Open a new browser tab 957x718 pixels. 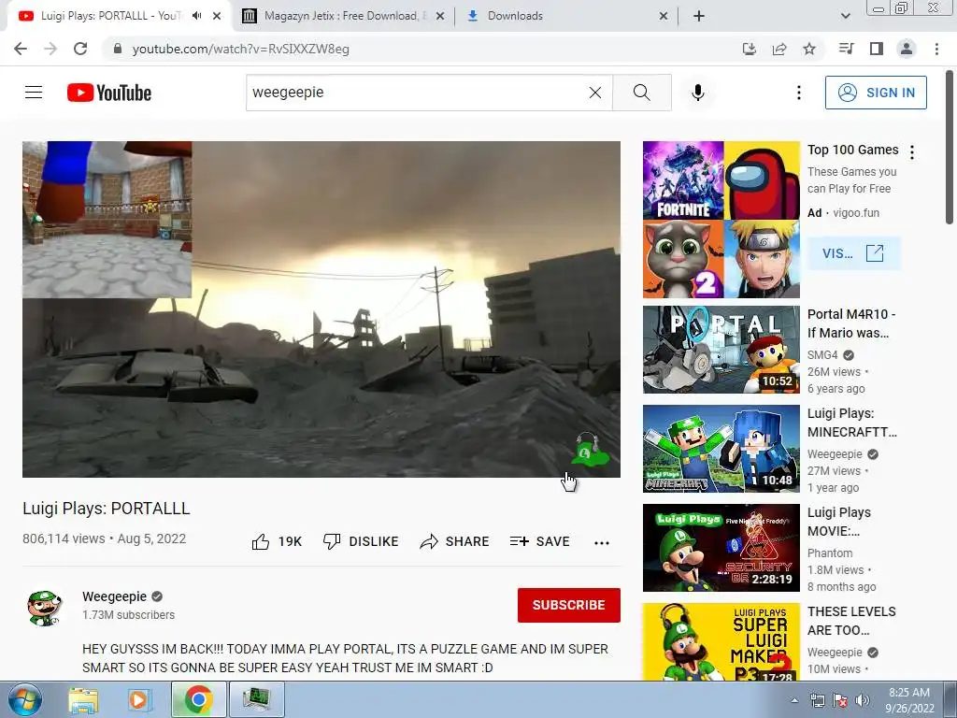(x=699, y=16)
